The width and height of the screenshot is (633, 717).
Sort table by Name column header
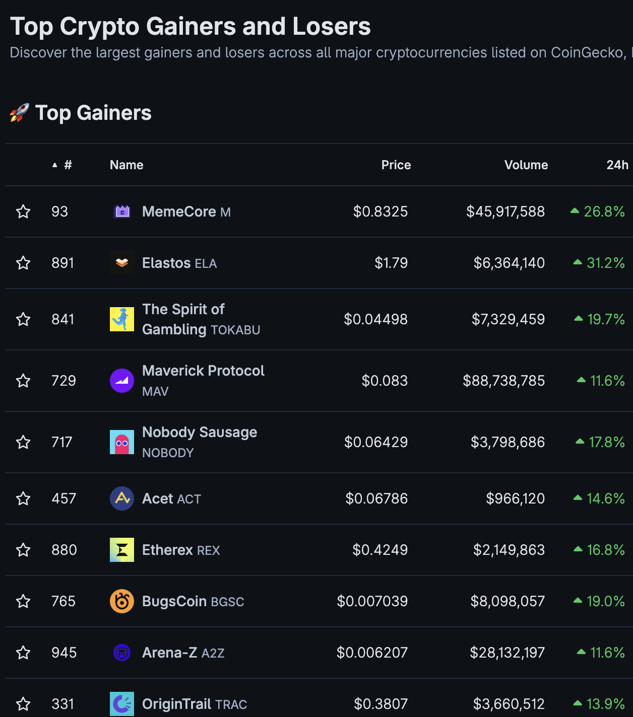click(x=126, y=165)
